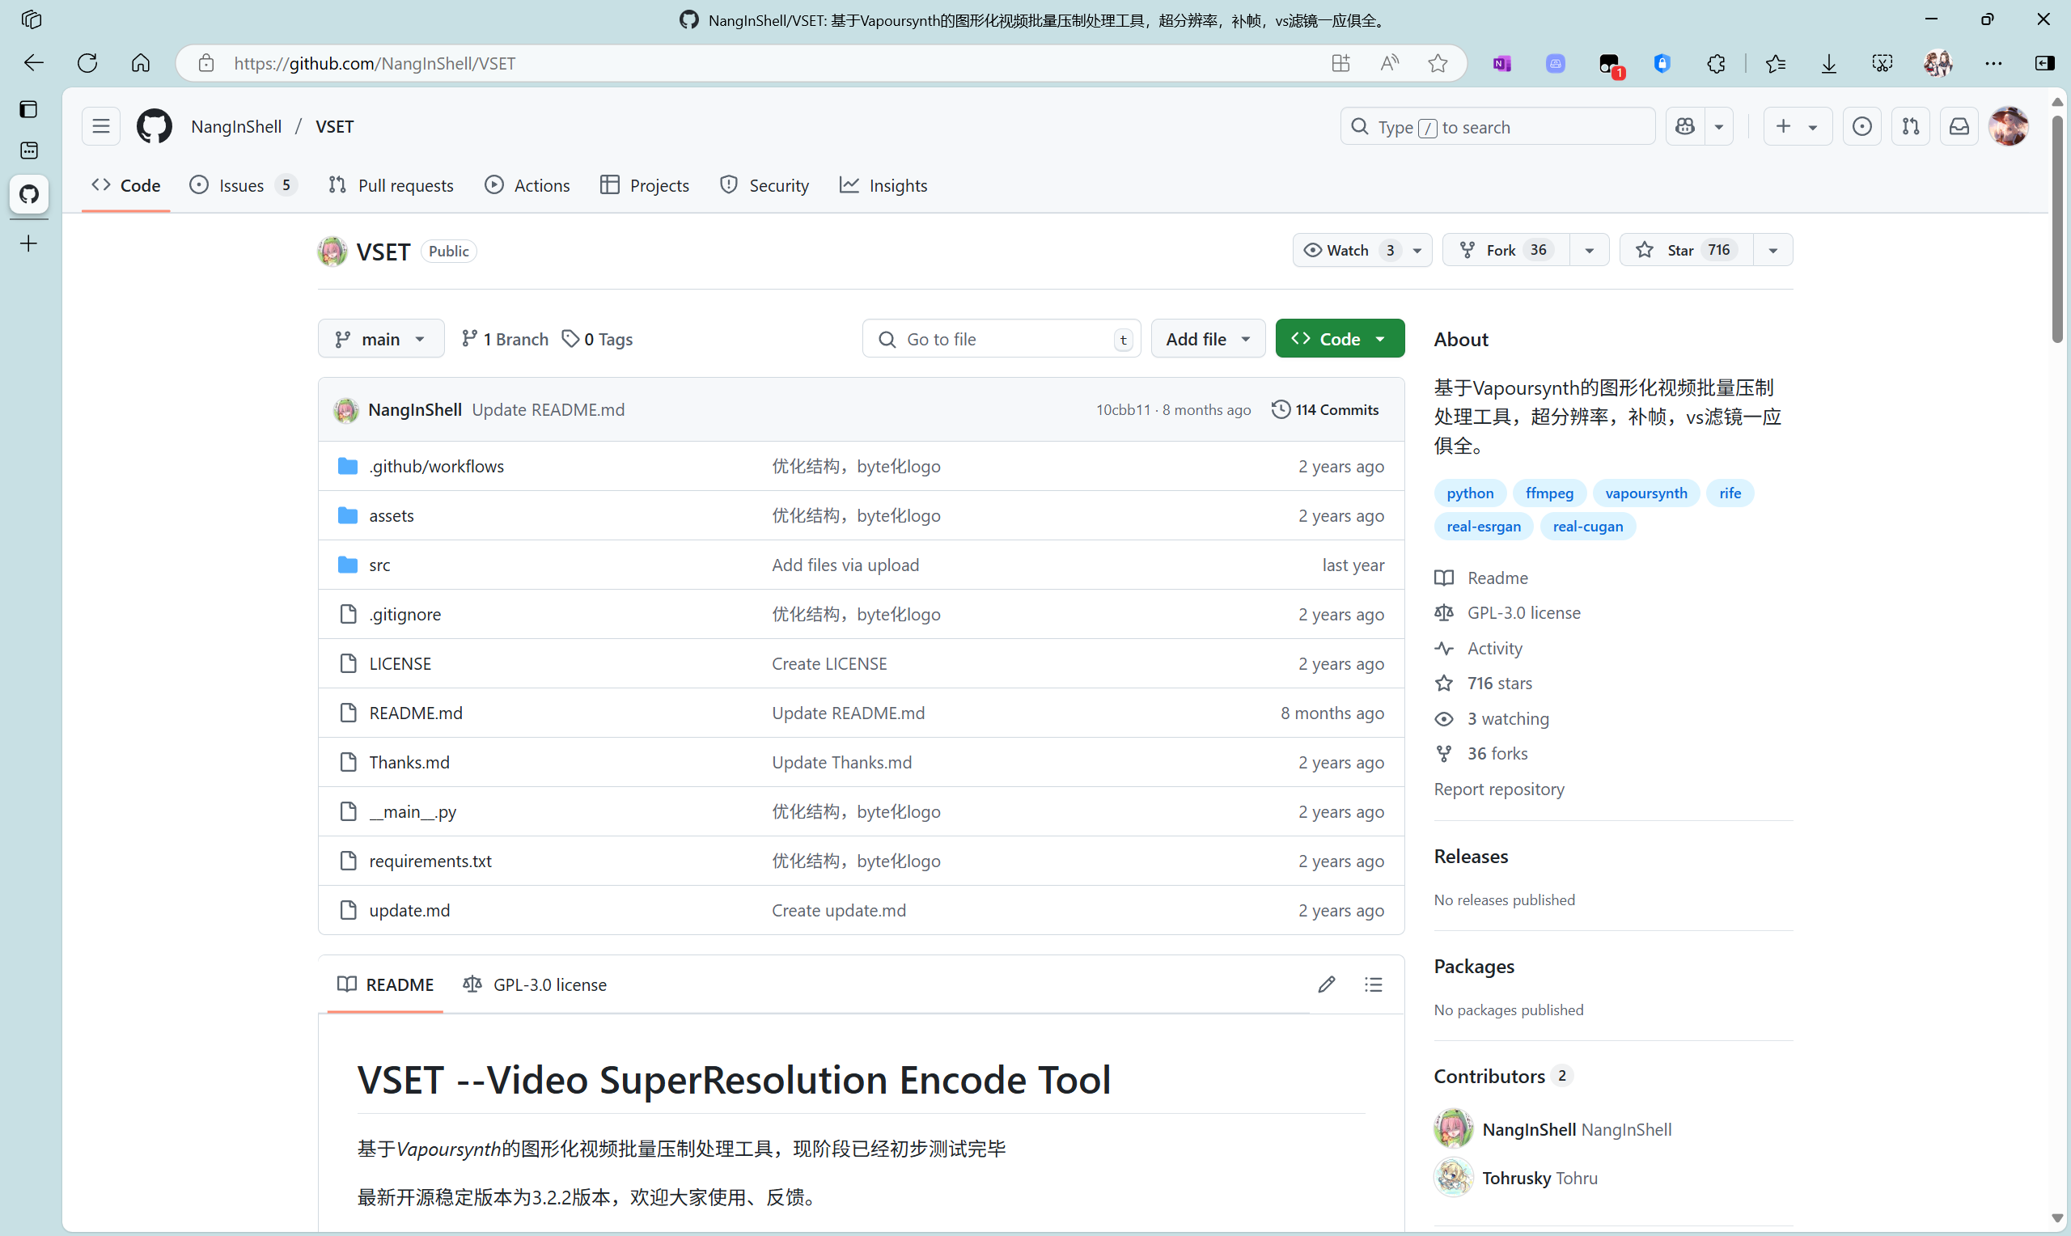Switch to Pull requests tab

(x=392, y=185)
